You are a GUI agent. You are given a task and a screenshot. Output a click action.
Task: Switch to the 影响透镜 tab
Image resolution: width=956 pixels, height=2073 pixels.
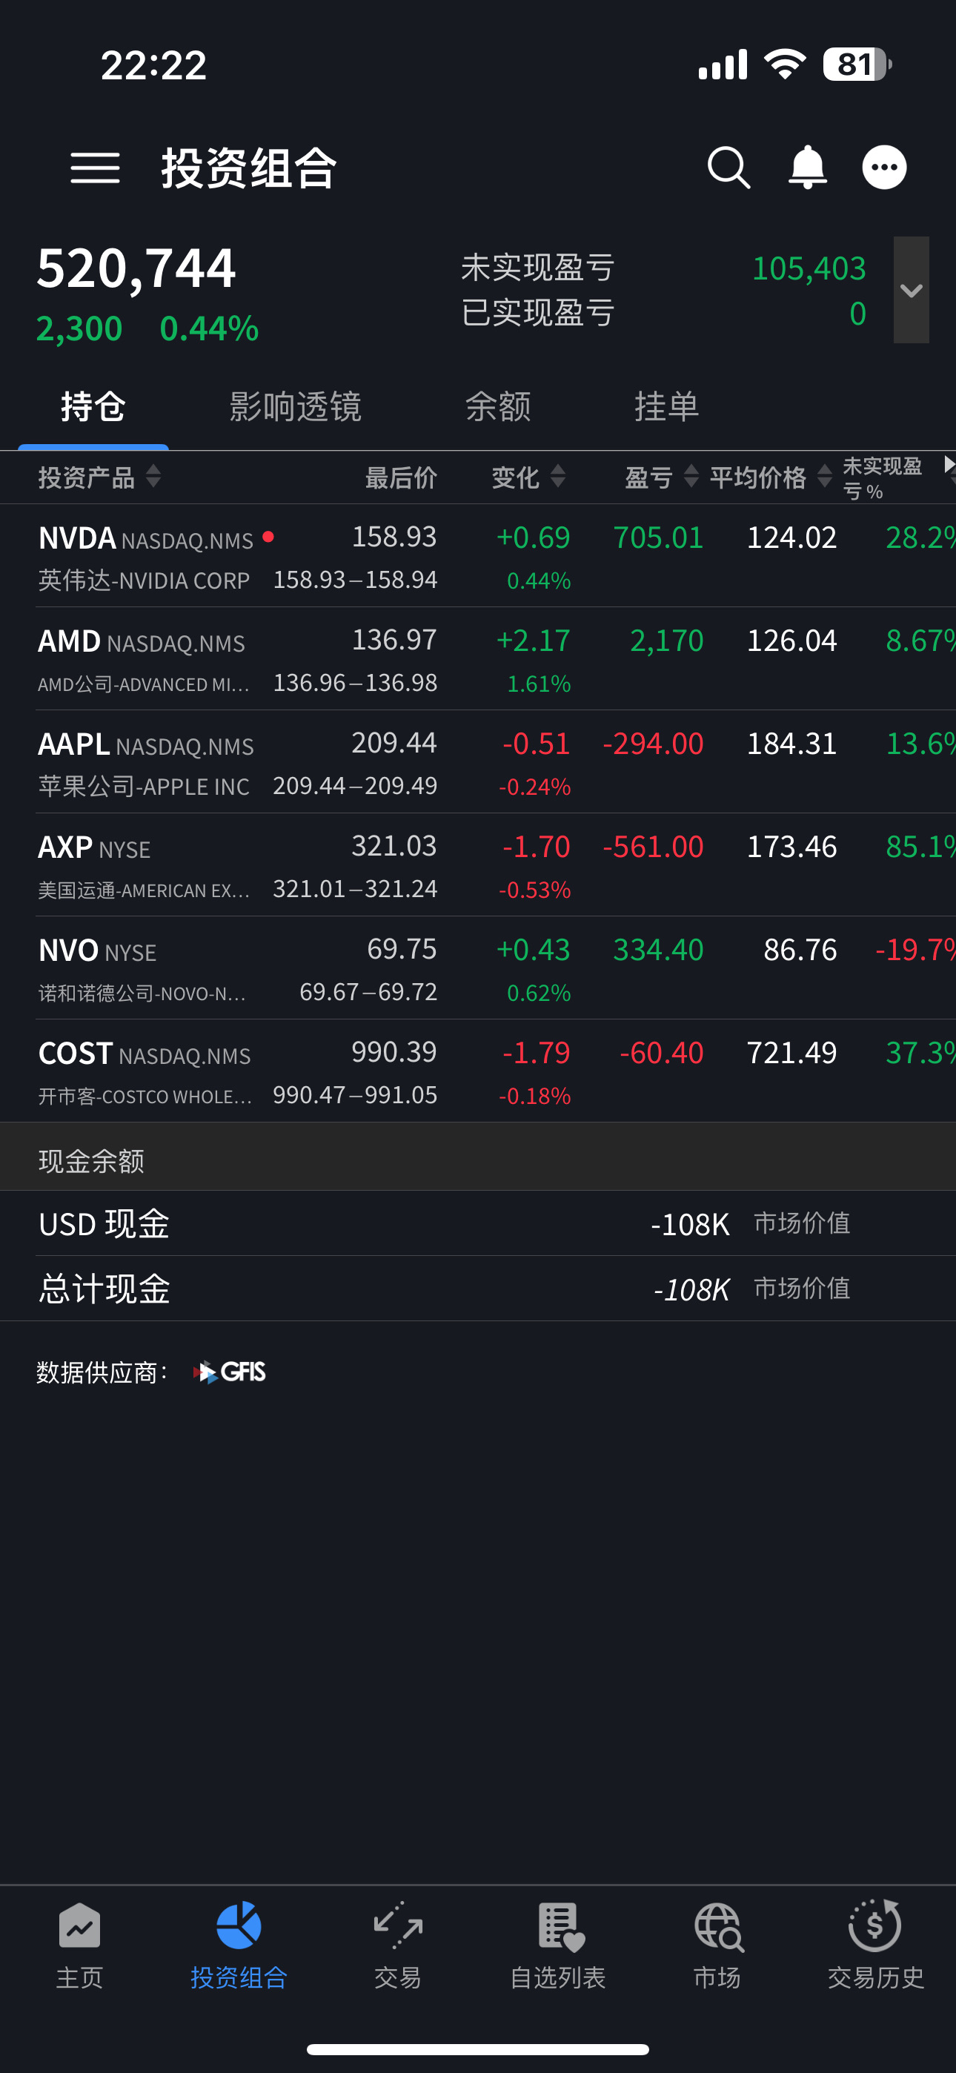point(296,406)
